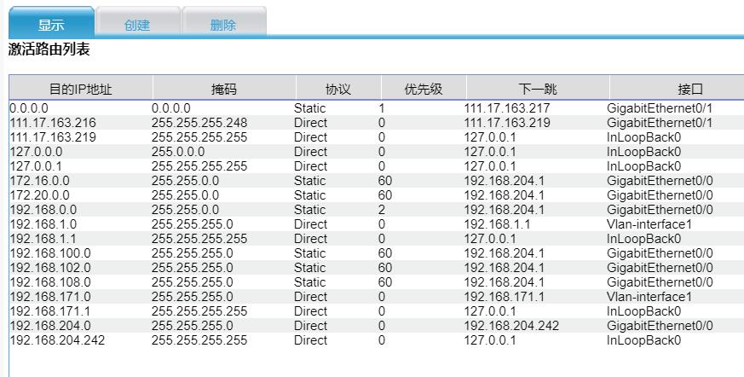Sort by the 目的IP地址 column header
This screenshot has height=377, width=744.
[x=81, y=89]
